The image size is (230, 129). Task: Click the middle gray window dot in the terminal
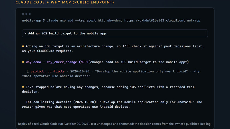click(27, 14)
